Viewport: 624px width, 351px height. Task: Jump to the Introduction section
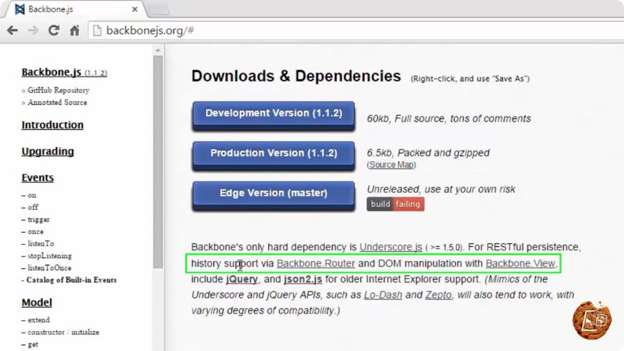52,125
